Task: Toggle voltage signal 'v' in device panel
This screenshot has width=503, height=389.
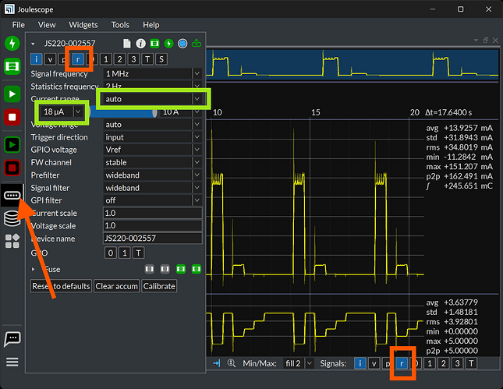Action: 50,59
